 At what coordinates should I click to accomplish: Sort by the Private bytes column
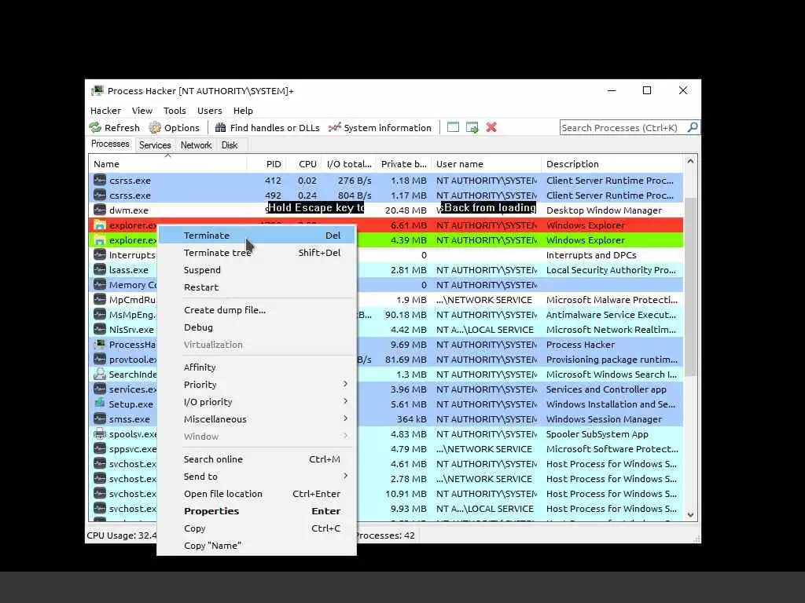click(x=403, y=164)
